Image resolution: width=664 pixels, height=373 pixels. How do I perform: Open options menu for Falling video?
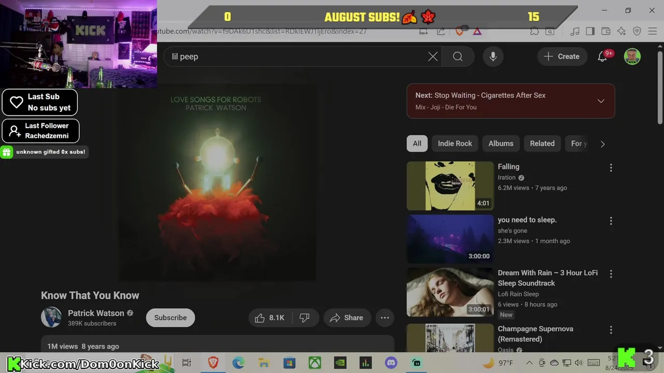(x=611, y=167)
